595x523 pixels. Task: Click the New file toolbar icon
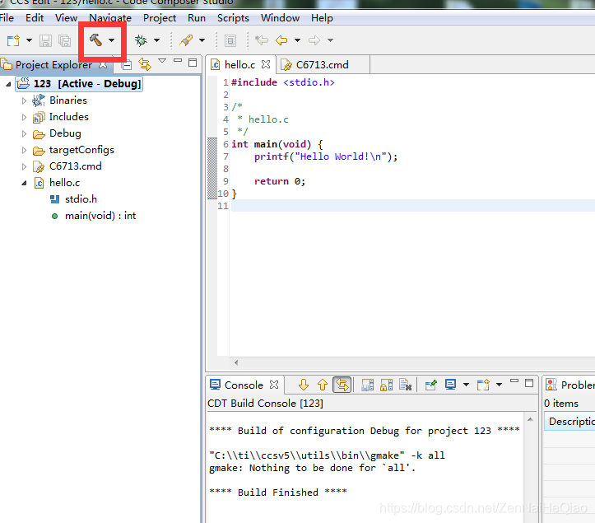(14, 40)
